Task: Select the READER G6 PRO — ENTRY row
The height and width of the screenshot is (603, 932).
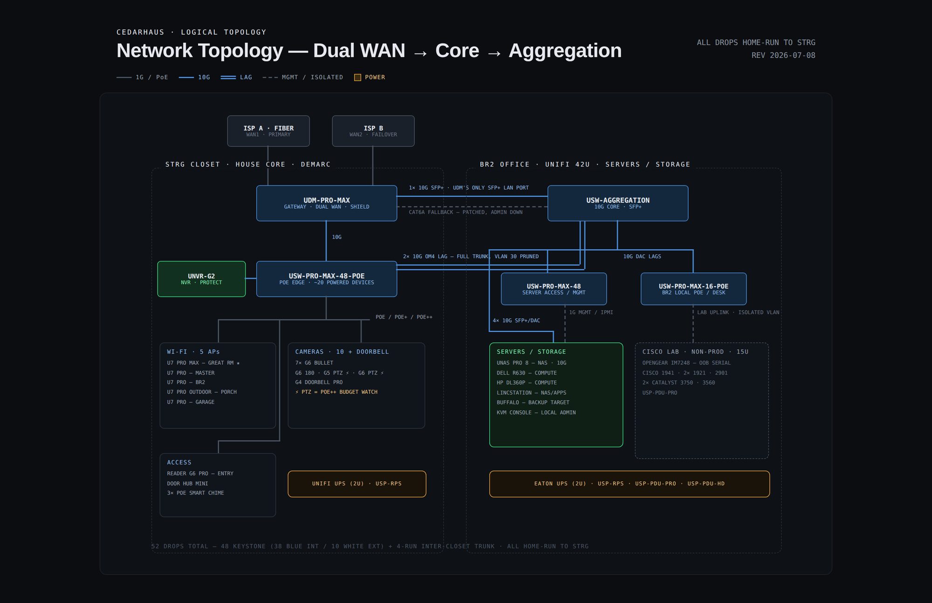Action: point(200,474)
